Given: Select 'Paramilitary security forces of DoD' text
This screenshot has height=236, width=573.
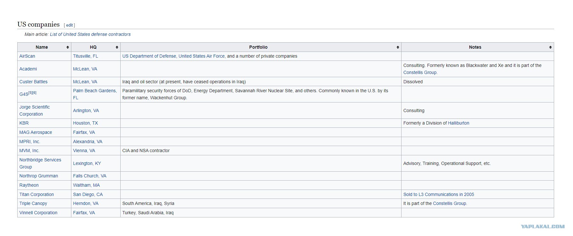Looking at the screenshot, I should pyautogui.click(x=157, y=91).
